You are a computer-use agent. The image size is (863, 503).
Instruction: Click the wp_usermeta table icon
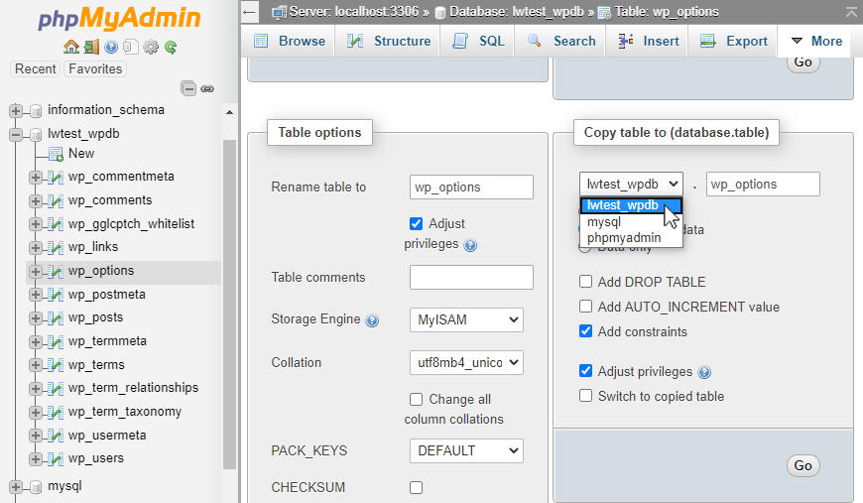pos(55,436)
